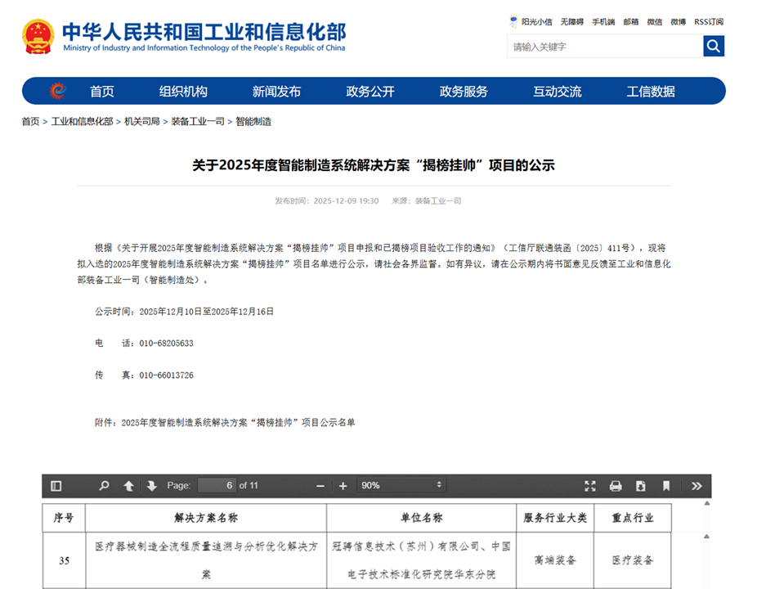This screenshot has width=757, height=589.
Task: Download the PDF attachment
Action: (x=640, y=486)
